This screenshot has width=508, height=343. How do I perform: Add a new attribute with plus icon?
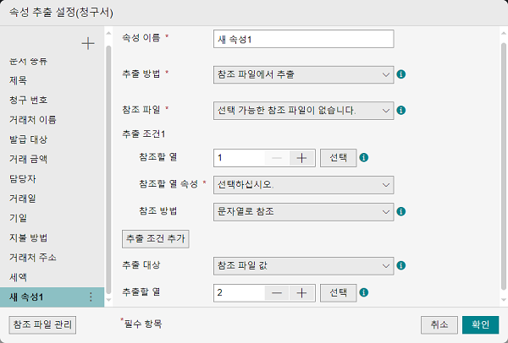(x=88, y=43)
